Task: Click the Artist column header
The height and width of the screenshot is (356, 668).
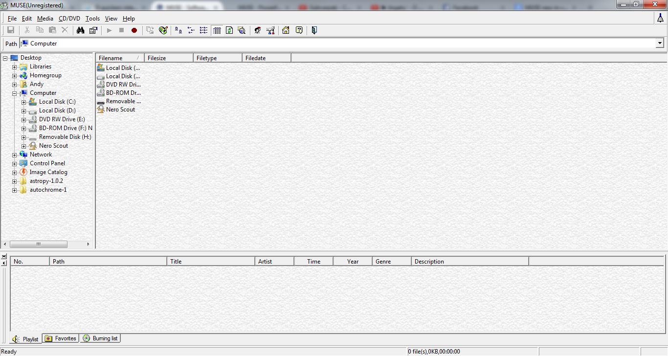Action: [x=274, y=262]
